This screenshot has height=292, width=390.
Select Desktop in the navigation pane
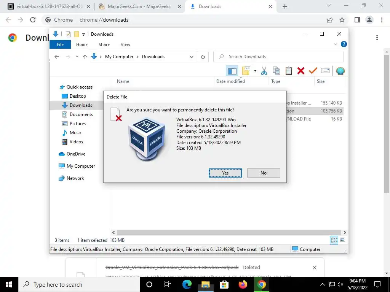click(x=74, y=96)
